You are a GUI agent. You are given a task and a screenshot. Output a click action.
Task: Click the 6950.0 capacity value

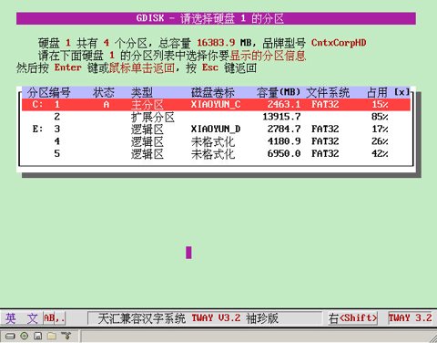pyautogui.click(x=284, y=153)
